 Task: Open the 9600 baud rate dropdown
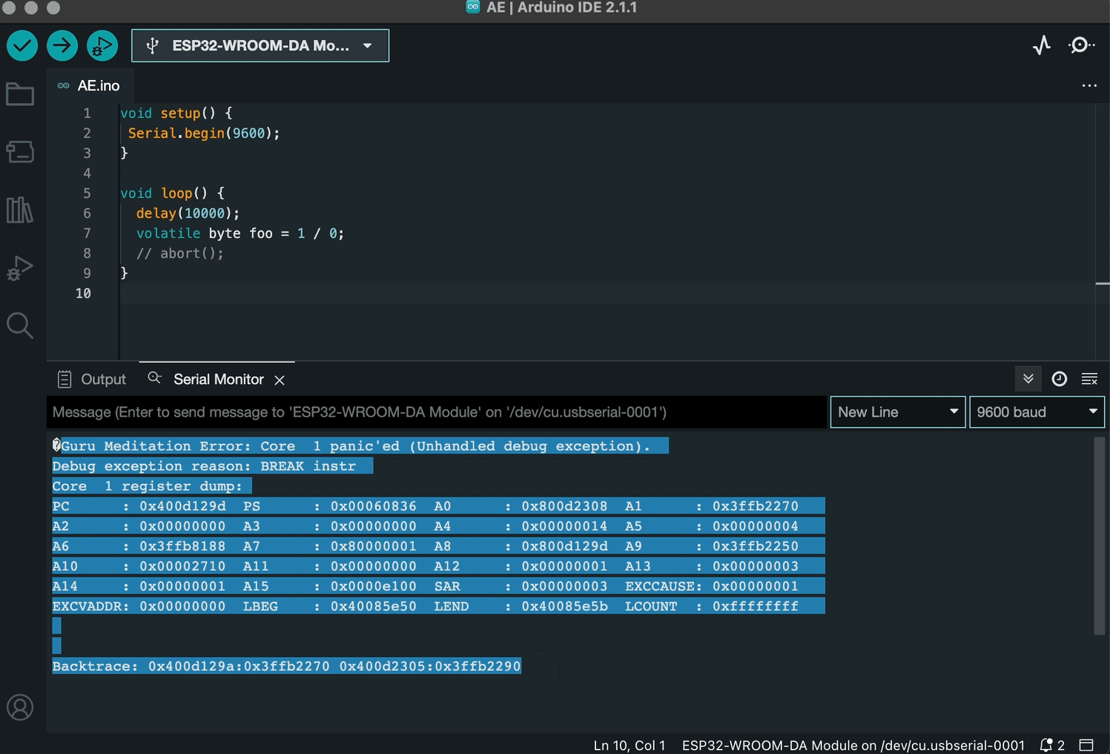(x=1037, y=412)
